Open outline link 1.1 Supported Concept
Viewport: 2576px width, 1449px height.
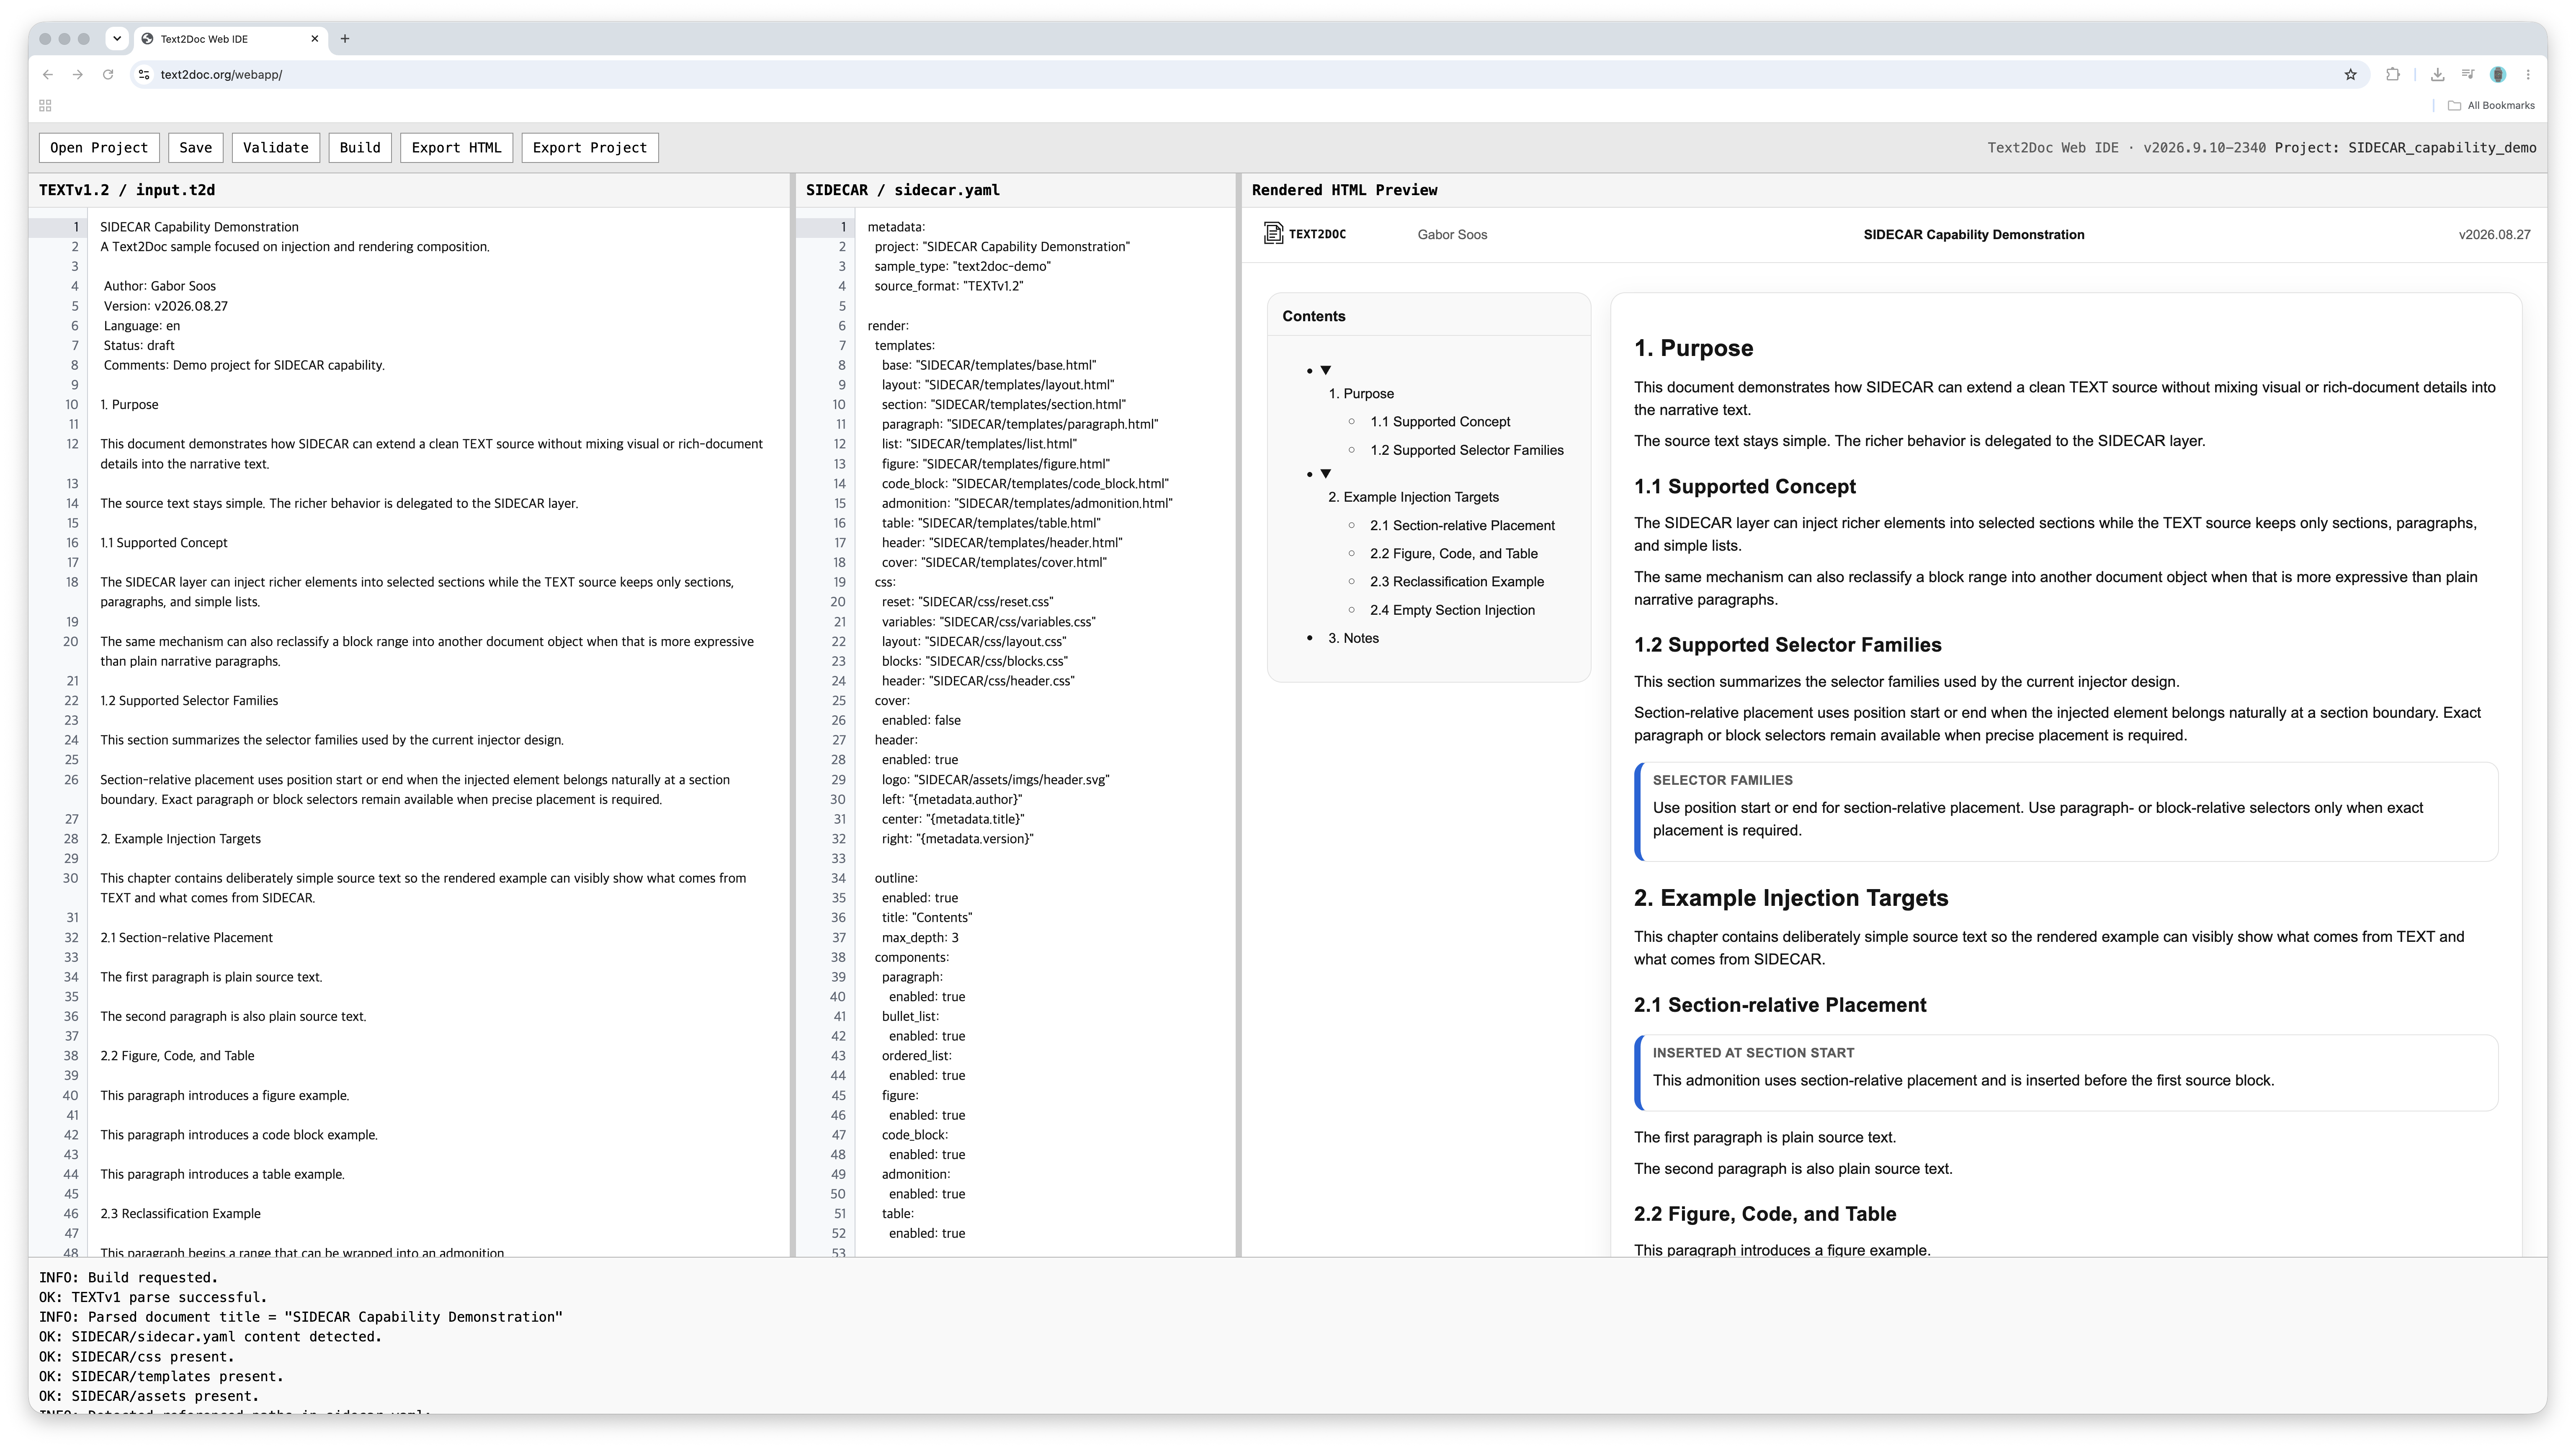(x=1440, y=422)
